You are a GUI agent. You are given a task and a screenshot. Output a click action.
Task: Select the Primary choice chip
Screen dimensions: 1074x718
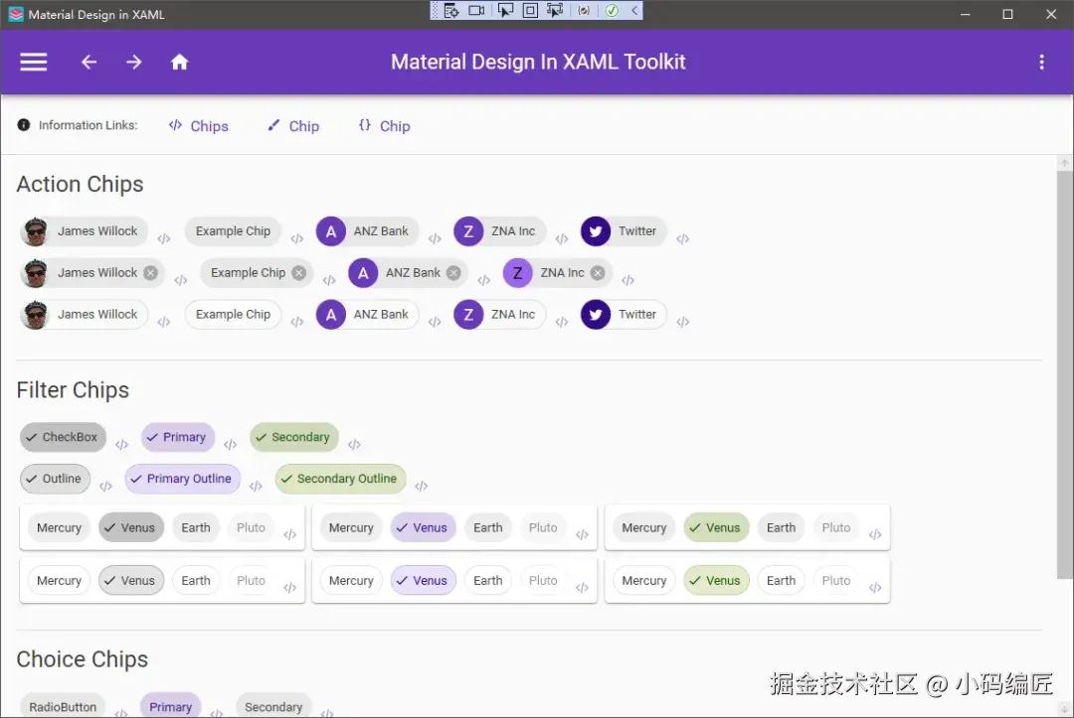coord(171,706)
